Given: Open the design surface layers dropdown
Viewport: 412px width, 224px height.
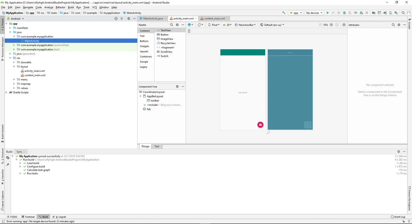Looking at the screenshot, I should (190, 25).
